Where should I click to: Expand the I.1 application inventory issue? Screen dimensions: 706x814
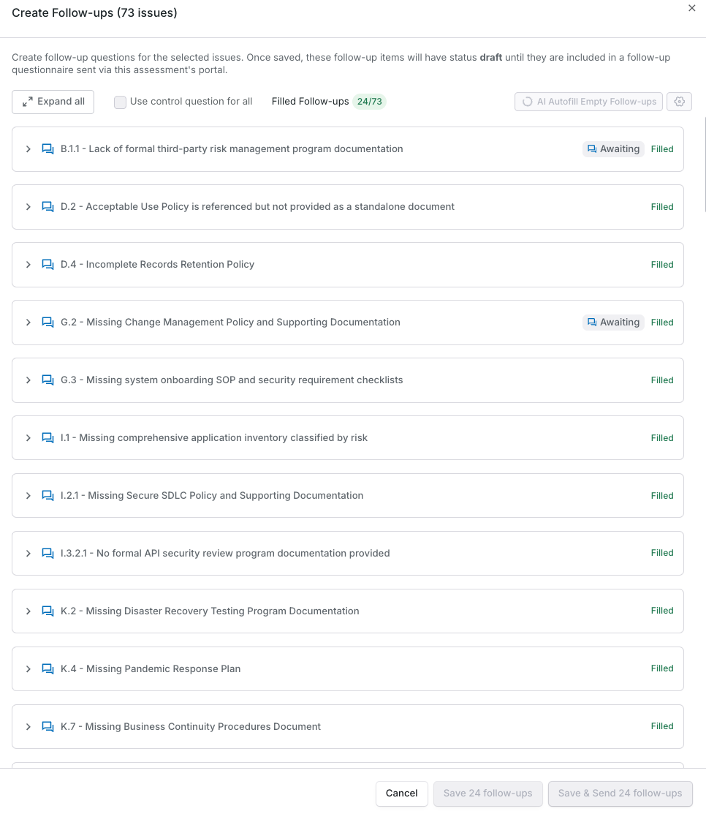pos(29,437)
